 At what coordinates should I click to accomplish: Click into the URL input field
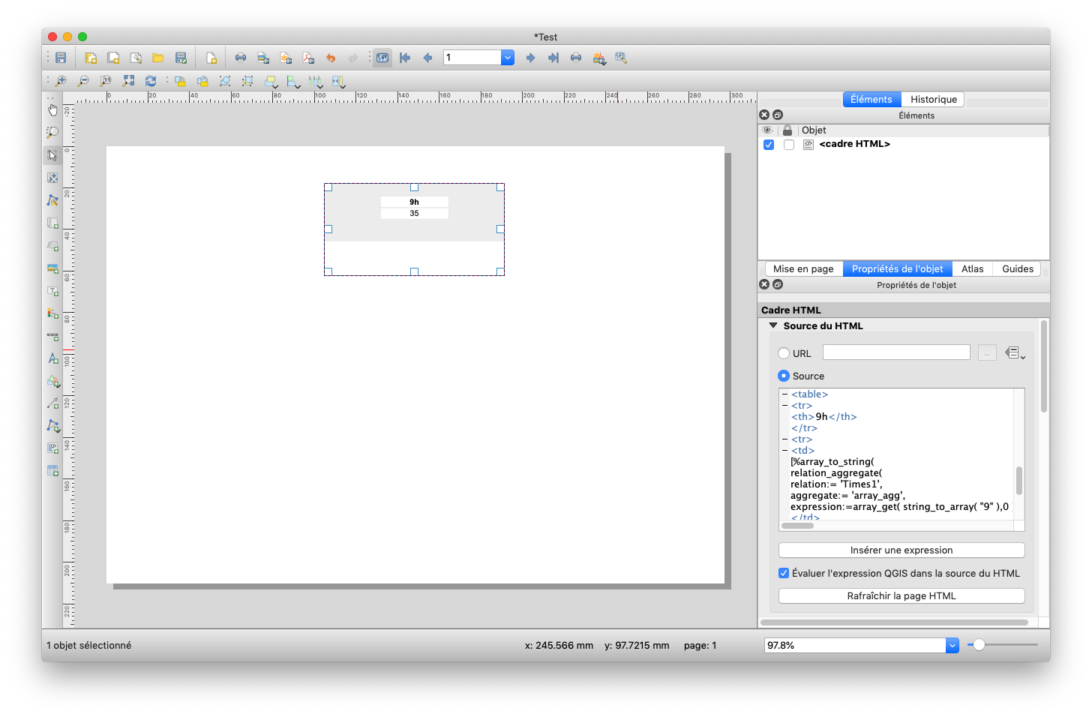tap(896, 352)
